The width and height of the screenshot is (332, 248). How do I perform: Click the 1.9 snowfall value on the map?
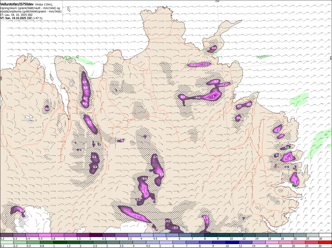click(212, 96)
